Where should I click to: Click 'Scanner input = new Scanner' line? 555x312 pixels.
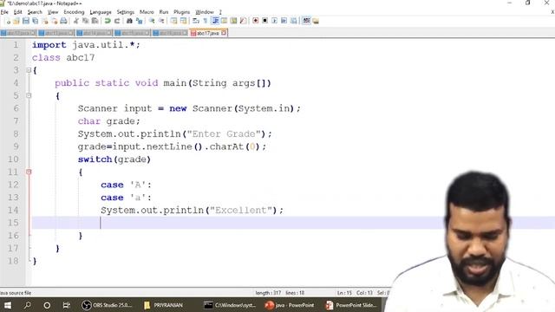[x=189, y=108]
